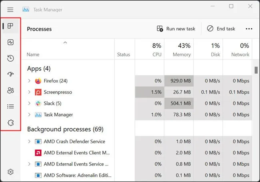Click the Task Manager row icon
Viewport: 260px width, 182px height.
(38, 115)
